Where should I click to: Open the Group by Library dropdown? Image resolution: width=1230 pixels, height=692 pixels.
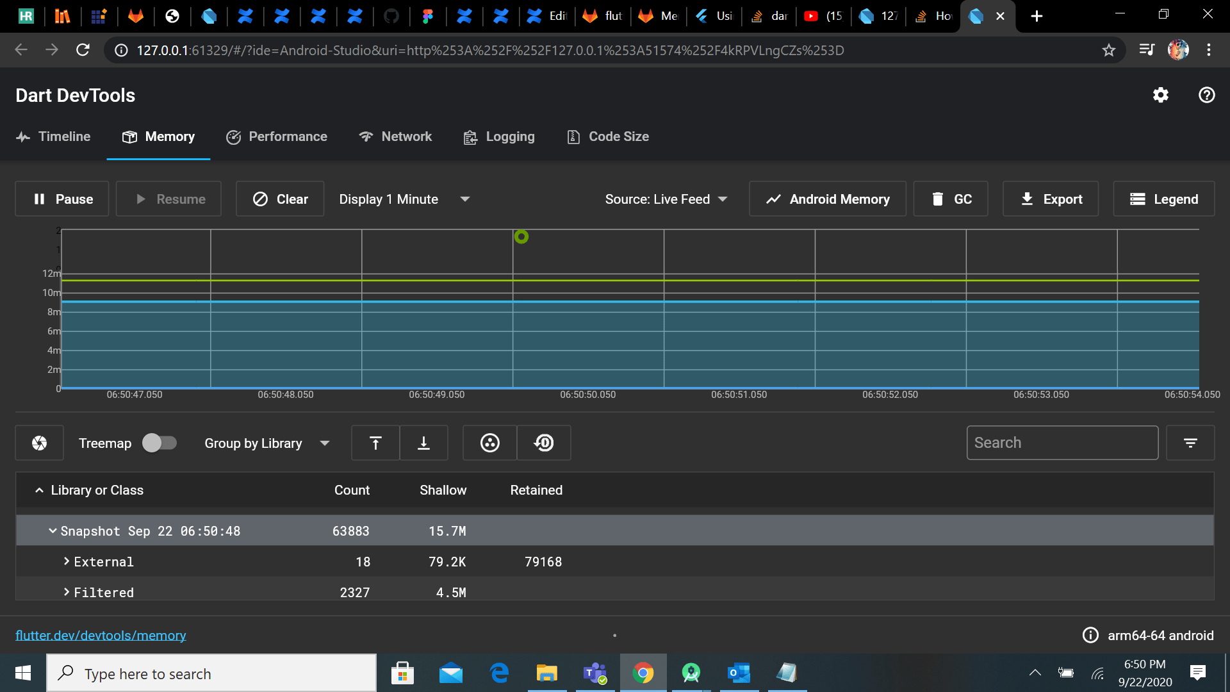(x=267, y=443)
